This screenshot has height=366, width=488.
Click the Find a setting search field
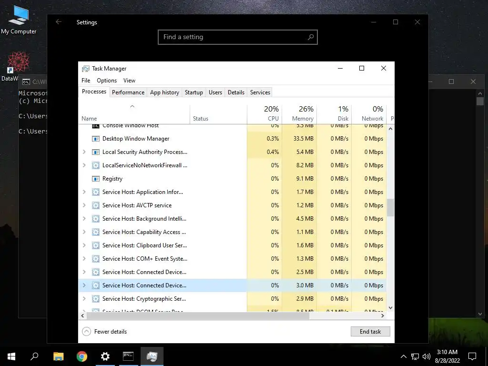tap(238, 37)
